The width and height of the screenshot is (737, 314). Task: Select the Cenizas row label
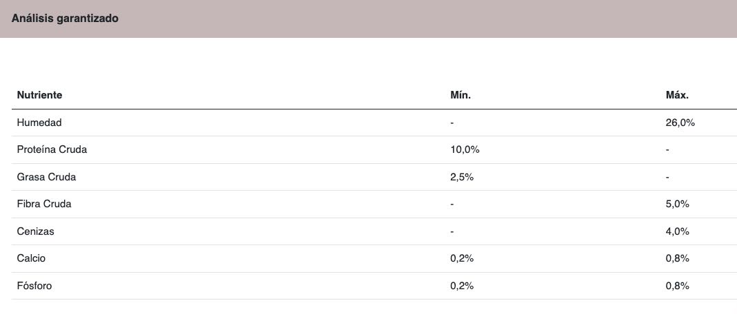(x=35, y=231)
